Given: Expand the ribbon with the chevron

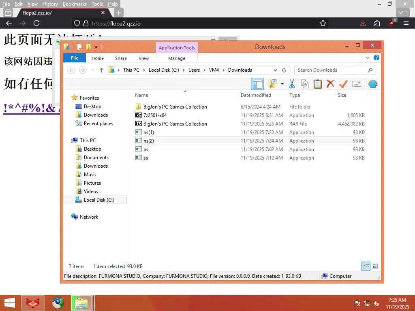Looking at the screenshot, I should click(367, 58).
